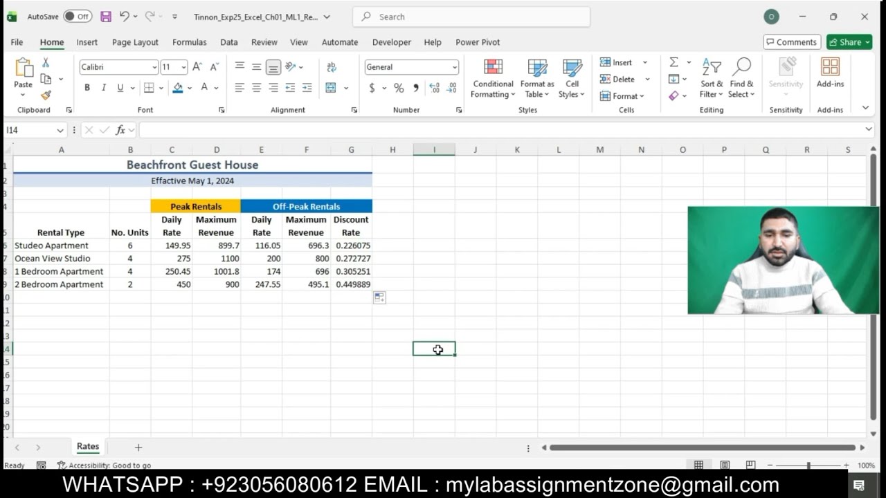Click the Merge & Center icon

coord(331,88)
